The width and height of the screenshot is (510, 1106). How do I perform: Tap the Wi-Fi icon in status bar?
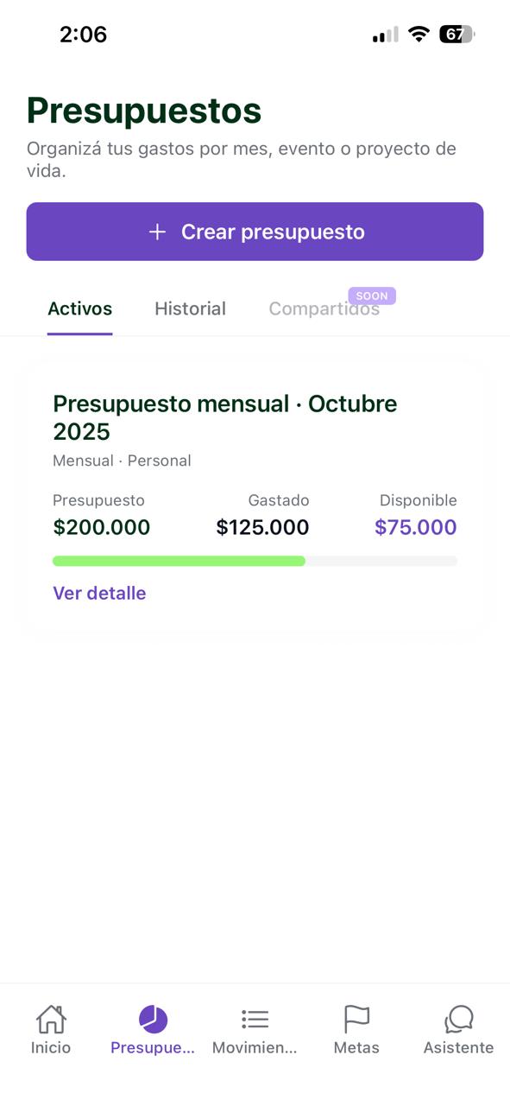(x=420, y=34)
